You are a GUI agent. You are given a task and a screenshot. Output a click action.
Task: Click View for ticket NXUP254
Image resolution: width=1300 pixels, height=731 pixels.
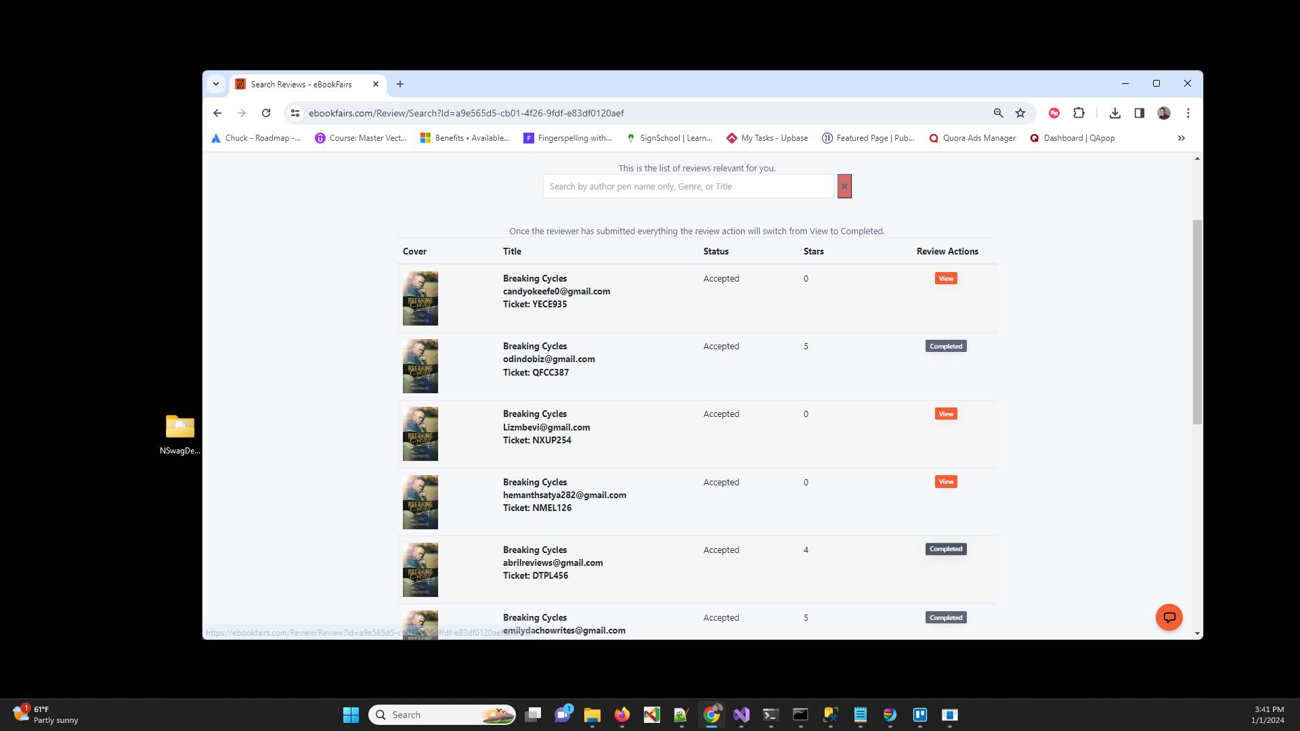point(945,414)
